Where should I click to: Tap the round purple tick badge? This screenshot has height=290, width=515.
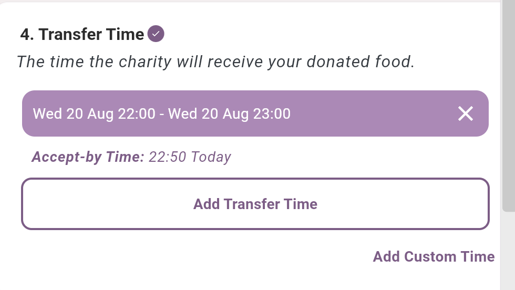click(x=156, y=34)
